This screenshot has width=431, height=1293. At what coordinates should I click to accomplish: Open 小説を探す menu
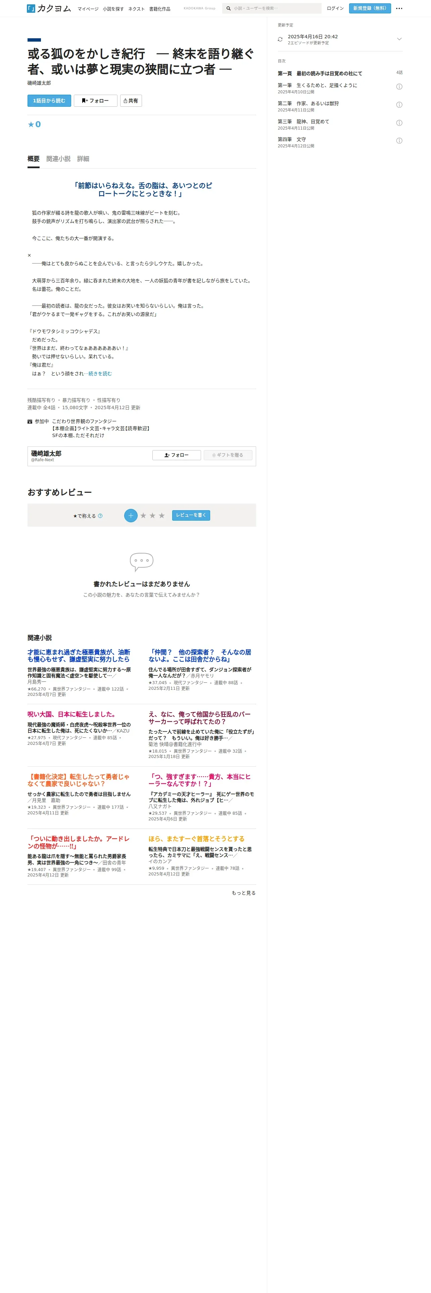point(113,9)
